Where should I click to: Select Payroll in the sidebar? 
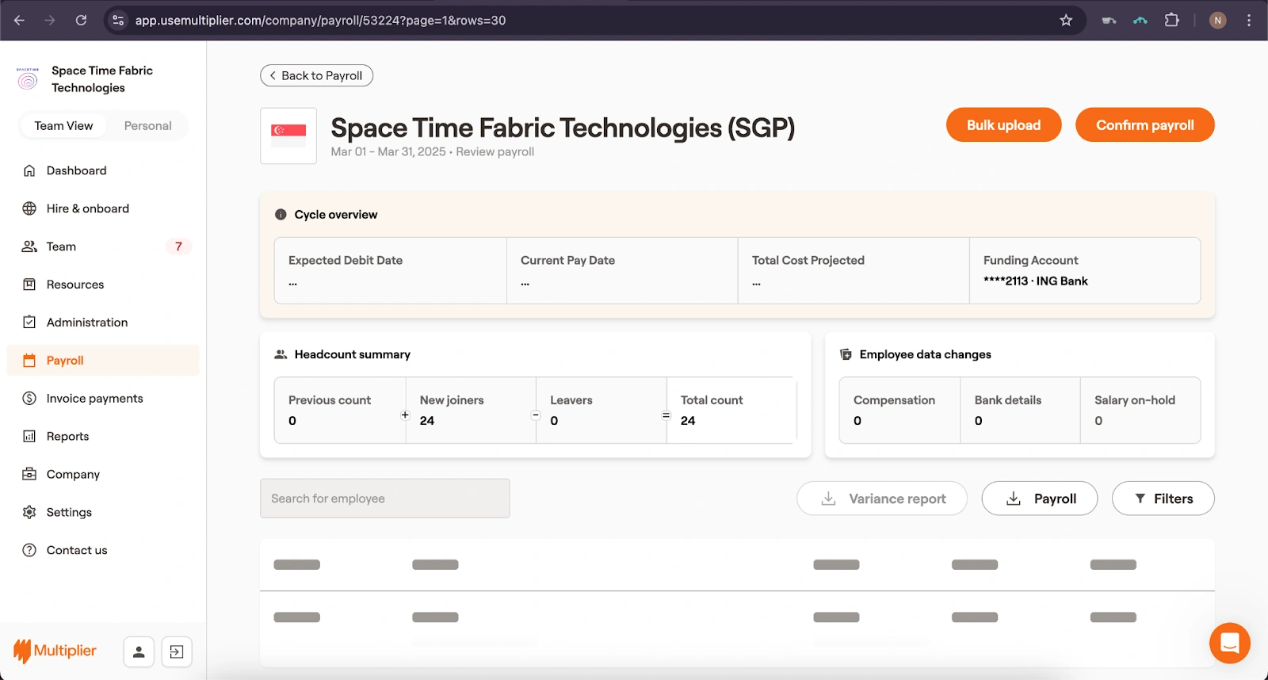(103, 361)
